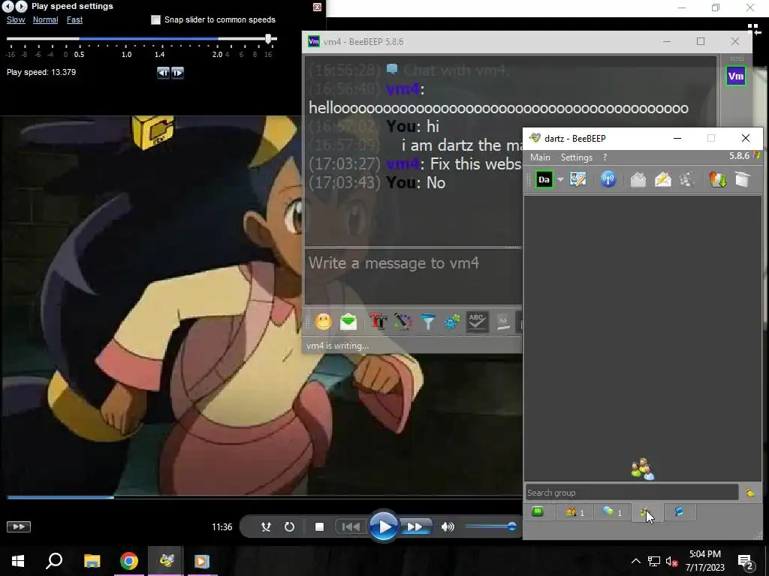Click the large Play button

[384, 526]
